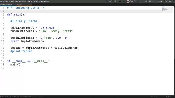Open the clock showing Fri Jul 20
Viewport: 175px width, 98px height.
(x=153, y=1)
